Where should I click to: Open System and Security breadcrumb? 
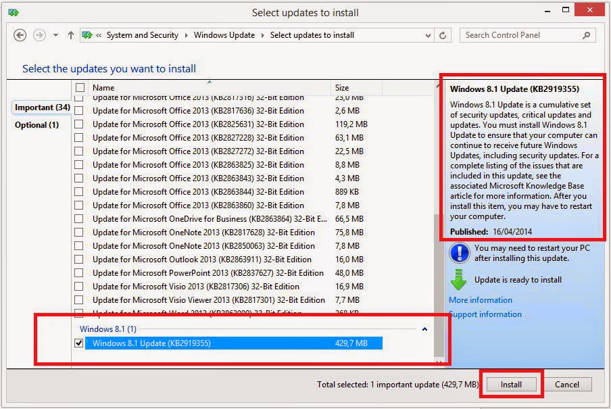(142, 35)
